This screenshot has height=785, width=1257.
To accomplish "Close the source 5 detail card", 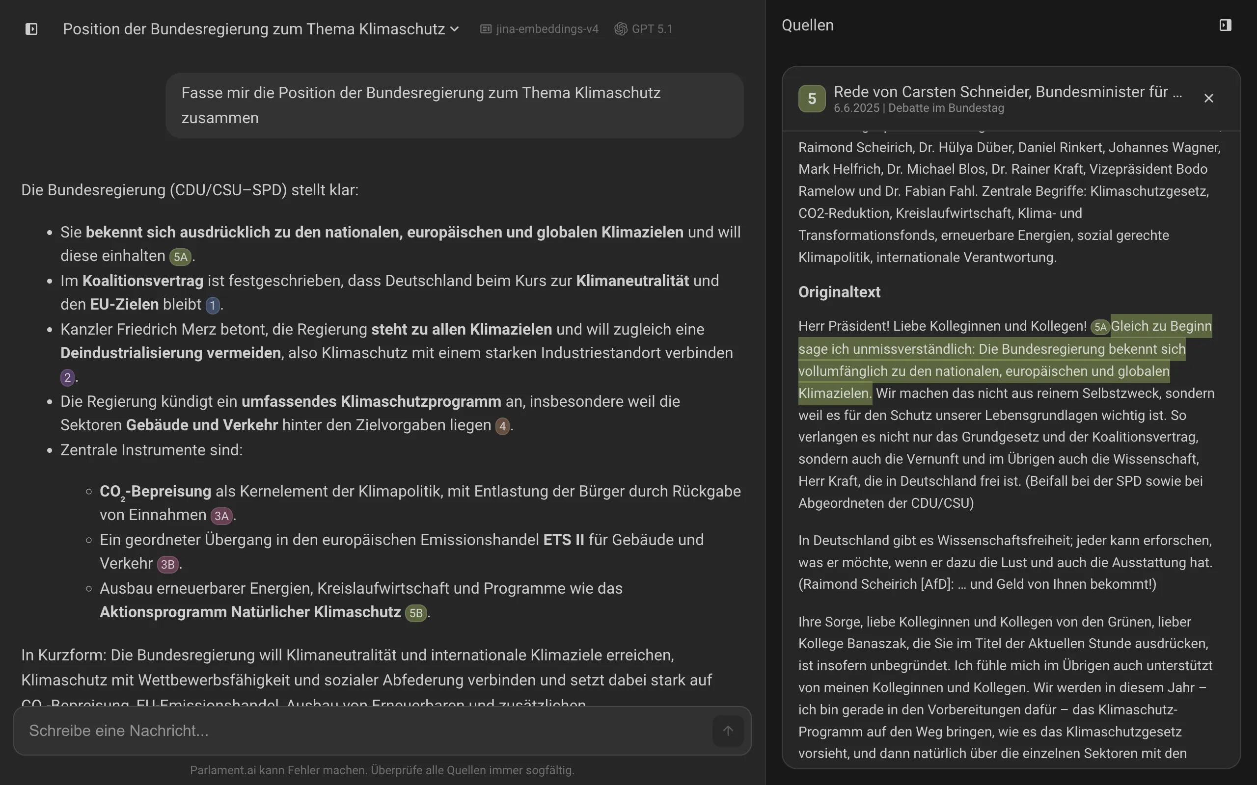I will tap(1209, 99).
